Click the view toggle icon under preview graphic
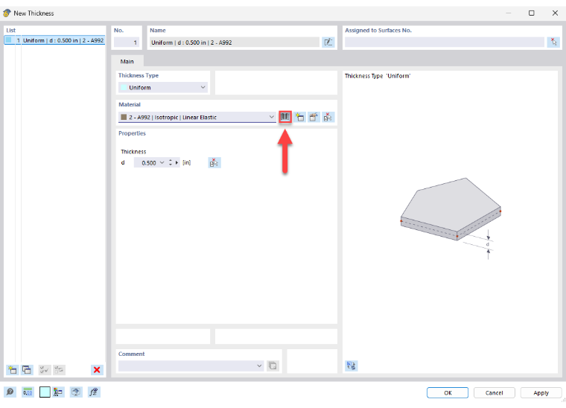Screen dimensions: 566x408 click(351, 366)
